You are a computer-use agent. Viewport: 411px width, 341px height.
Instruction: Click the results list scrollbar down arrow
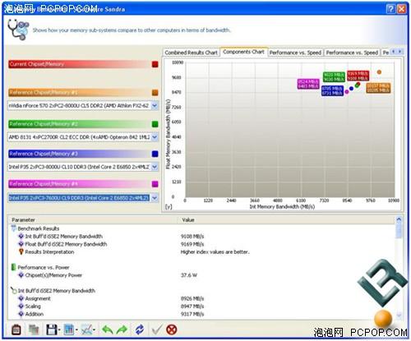tap(399, 316)
